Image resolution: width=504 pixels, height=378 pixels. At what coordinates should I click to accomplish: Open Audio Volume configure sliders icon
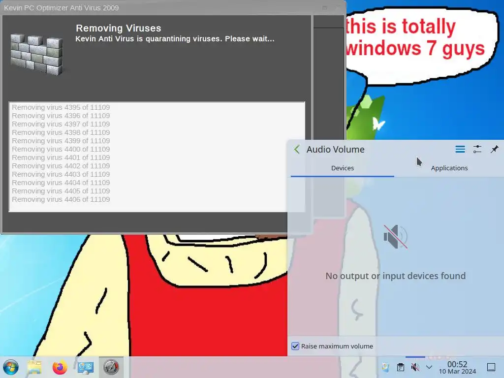pos(477,149)
